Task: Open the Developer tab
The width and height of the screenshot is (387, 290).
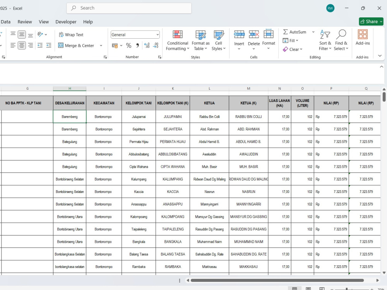Action: [66, 22]
